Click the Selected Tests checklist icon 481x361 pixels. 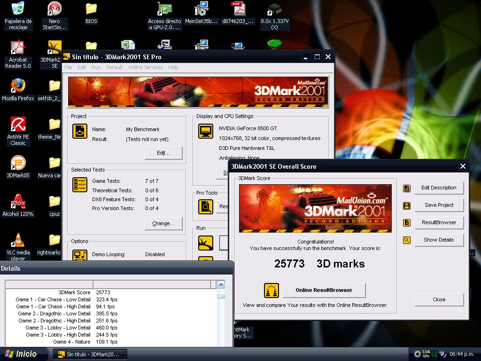(x=80, y=185)
